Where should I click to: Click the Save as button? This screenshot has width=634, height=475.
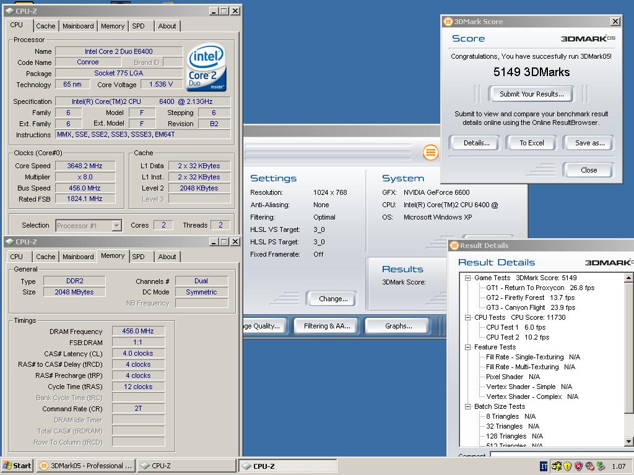point(589,143)
